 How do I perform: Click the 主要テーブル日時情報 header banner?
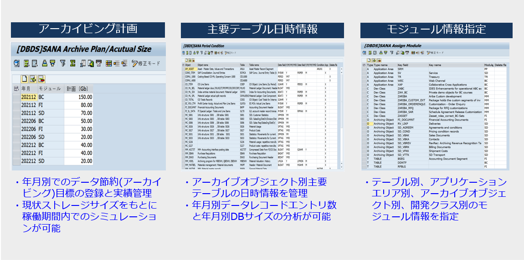pos(262,30)
